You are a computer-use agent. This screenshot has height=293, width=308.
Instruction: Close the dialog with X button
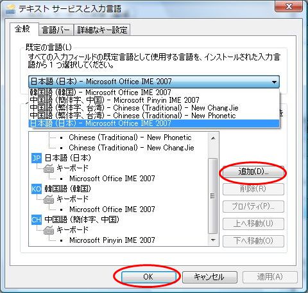pos(289,6)
